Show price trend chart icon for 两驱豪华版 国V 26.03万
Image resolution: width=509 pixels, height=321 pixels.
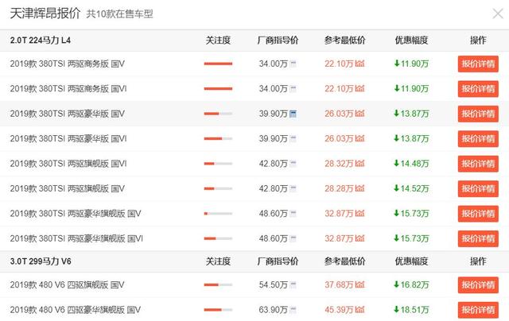[359, 114]
